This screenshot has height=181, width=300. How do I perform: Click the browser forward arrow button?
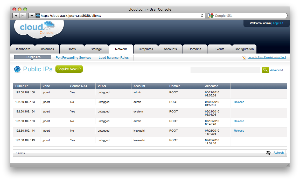[23, 16]
